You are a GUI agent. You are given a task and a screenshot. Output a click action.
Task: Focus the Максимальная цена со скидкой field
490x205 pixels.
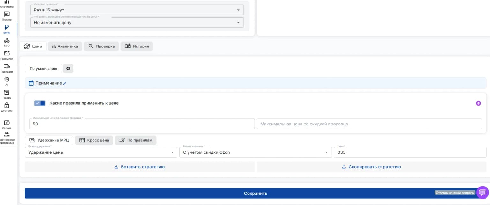pyautogui.click(x=369, y=124)
